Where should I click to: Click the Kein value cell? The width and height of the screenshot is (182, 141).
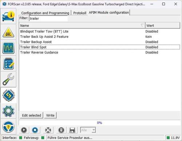(149, 37)
